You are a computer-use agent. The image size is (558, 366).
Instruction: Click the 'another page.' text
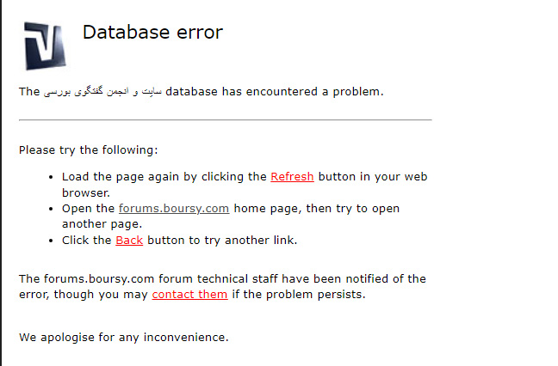click(x=102, y=224)
